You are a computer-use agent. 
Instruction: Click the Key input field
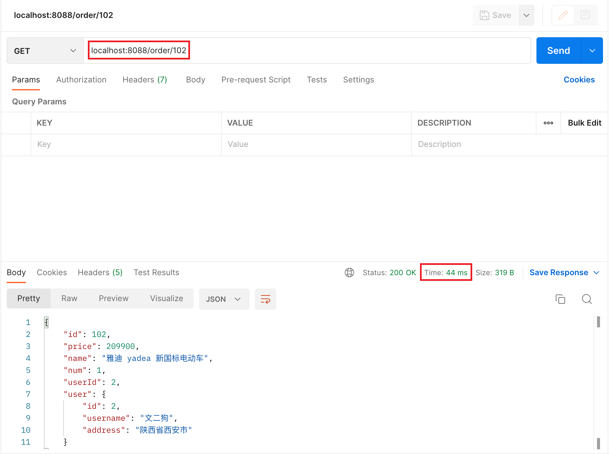point(126,144)
